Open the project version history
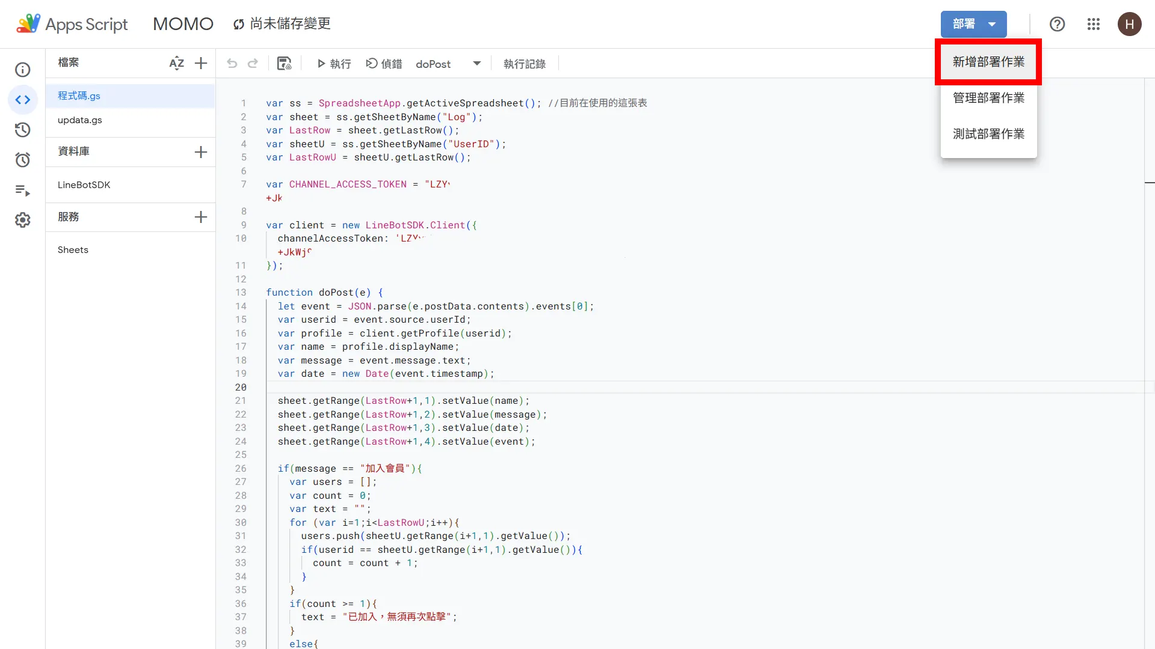Viewport: 1155px width, 649px height. point(22,130)
